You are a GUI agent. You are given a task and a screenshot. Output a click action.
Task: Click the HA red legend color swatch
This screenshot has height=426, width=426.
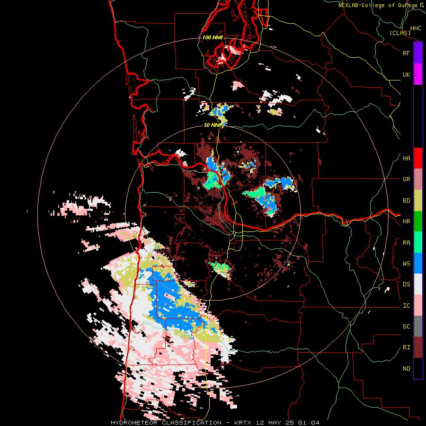[418, 158]
